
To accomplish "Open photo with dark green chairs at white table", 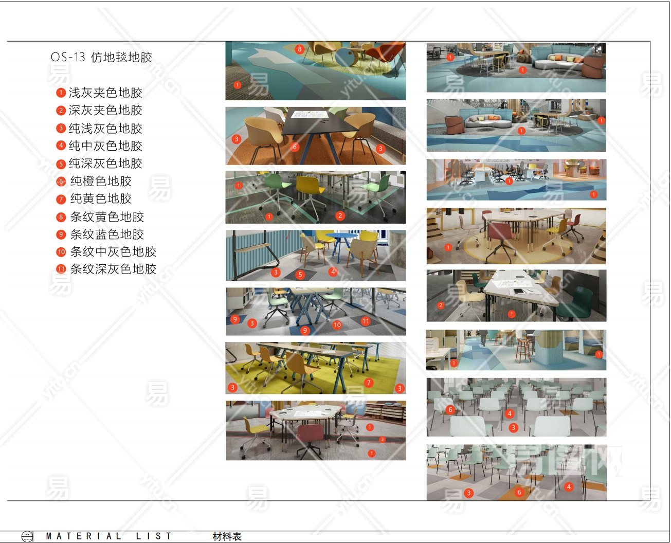I will click(x=516, y=296).
